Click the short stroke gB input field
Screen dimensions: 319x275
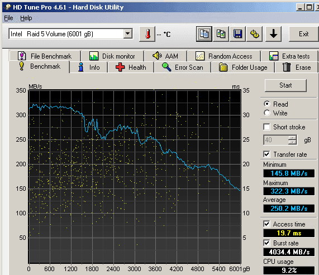click(x=276, y=140)
